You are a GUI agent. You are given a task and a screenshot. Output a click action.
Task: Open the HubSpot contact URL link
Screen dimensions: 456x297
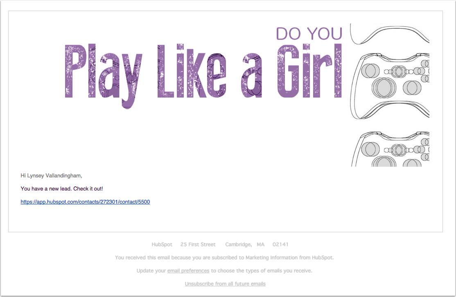tap(85, 202)
